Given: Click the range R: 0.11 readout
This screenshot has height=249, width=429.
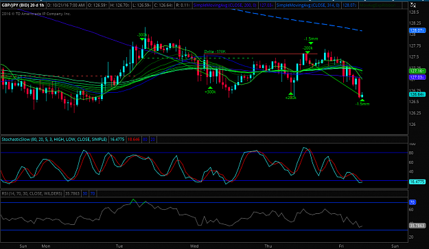Looking at the screenshot, I should (x=183, y=6).
